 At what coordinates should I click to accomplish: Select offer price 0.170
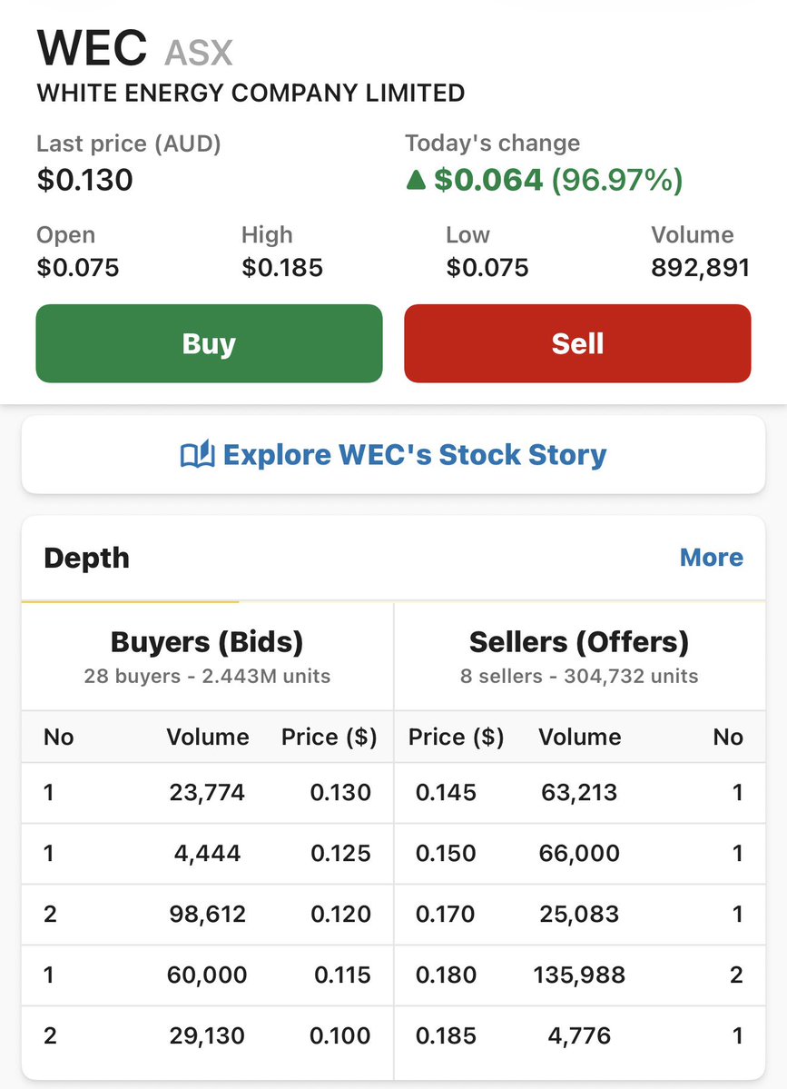point(446,914)
